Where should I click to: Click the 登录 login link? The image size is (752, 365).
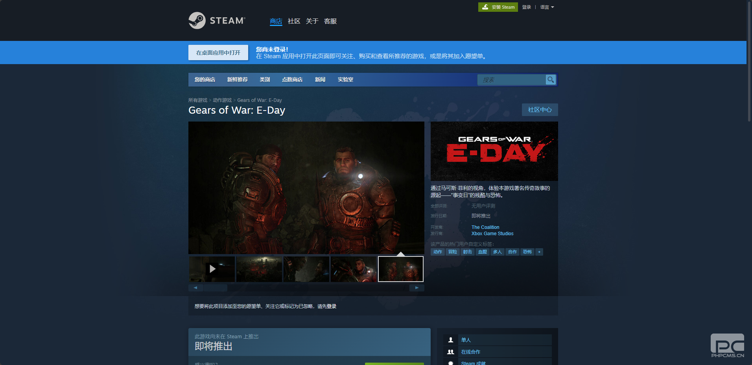[527, 7]
